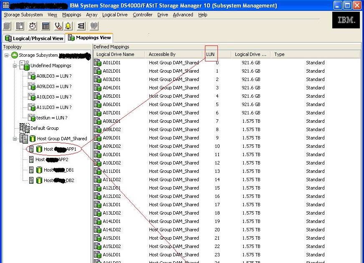Click the properties list toolbar icon
This screenshot has width=364, height=263.
tap(45, 26)
